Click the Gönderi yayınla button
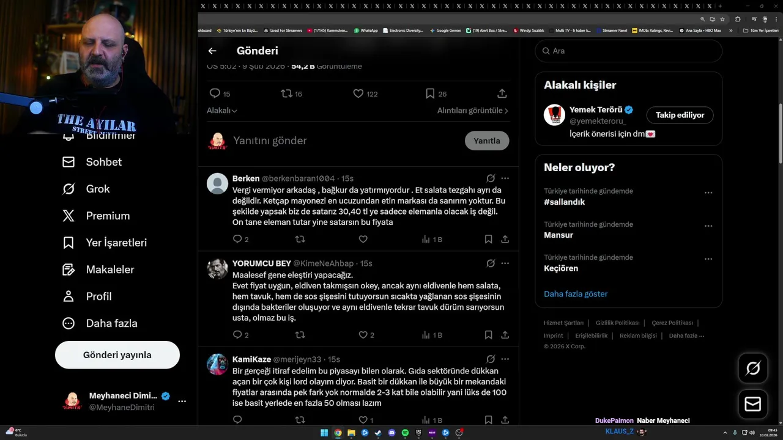 point(117,355)
